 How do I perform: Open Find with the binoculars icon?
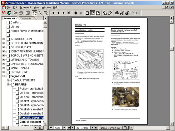[117, 13]
